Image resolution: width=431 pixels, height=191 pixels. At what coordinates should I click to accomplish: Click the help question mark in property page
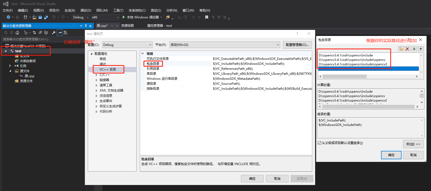[x=297, y=34]
